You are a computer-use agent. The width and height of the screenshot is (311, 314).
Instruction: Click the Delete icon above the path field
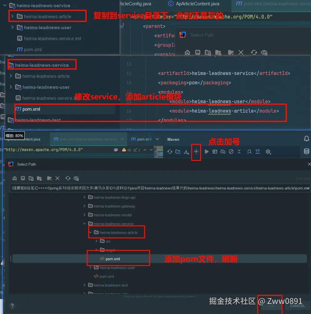[58, 178]
